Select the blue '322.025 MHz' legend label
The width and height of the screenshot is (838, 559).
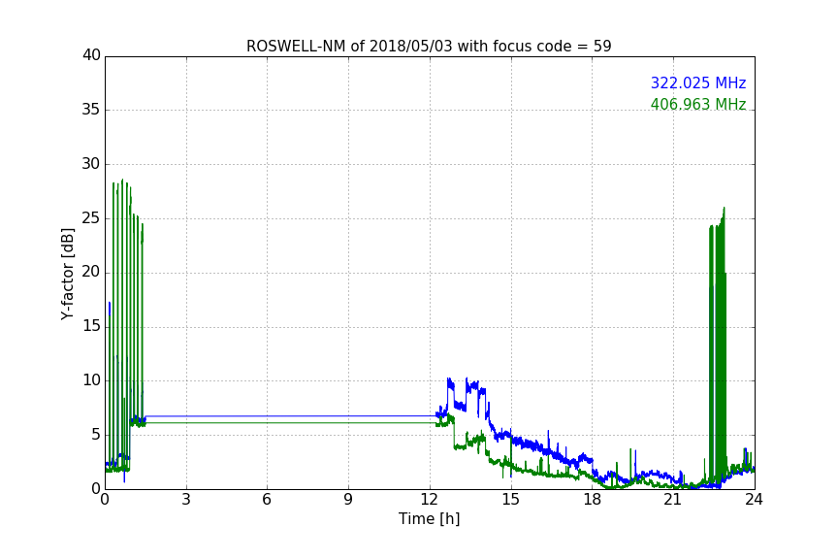pyautogui.click(x=698, y=82)
